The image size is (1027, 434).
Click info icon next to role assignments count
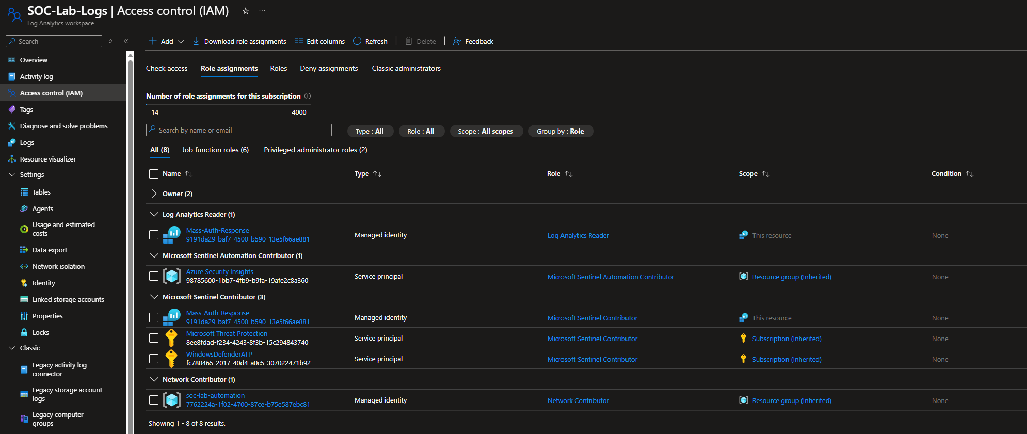[x=308, y=96]
